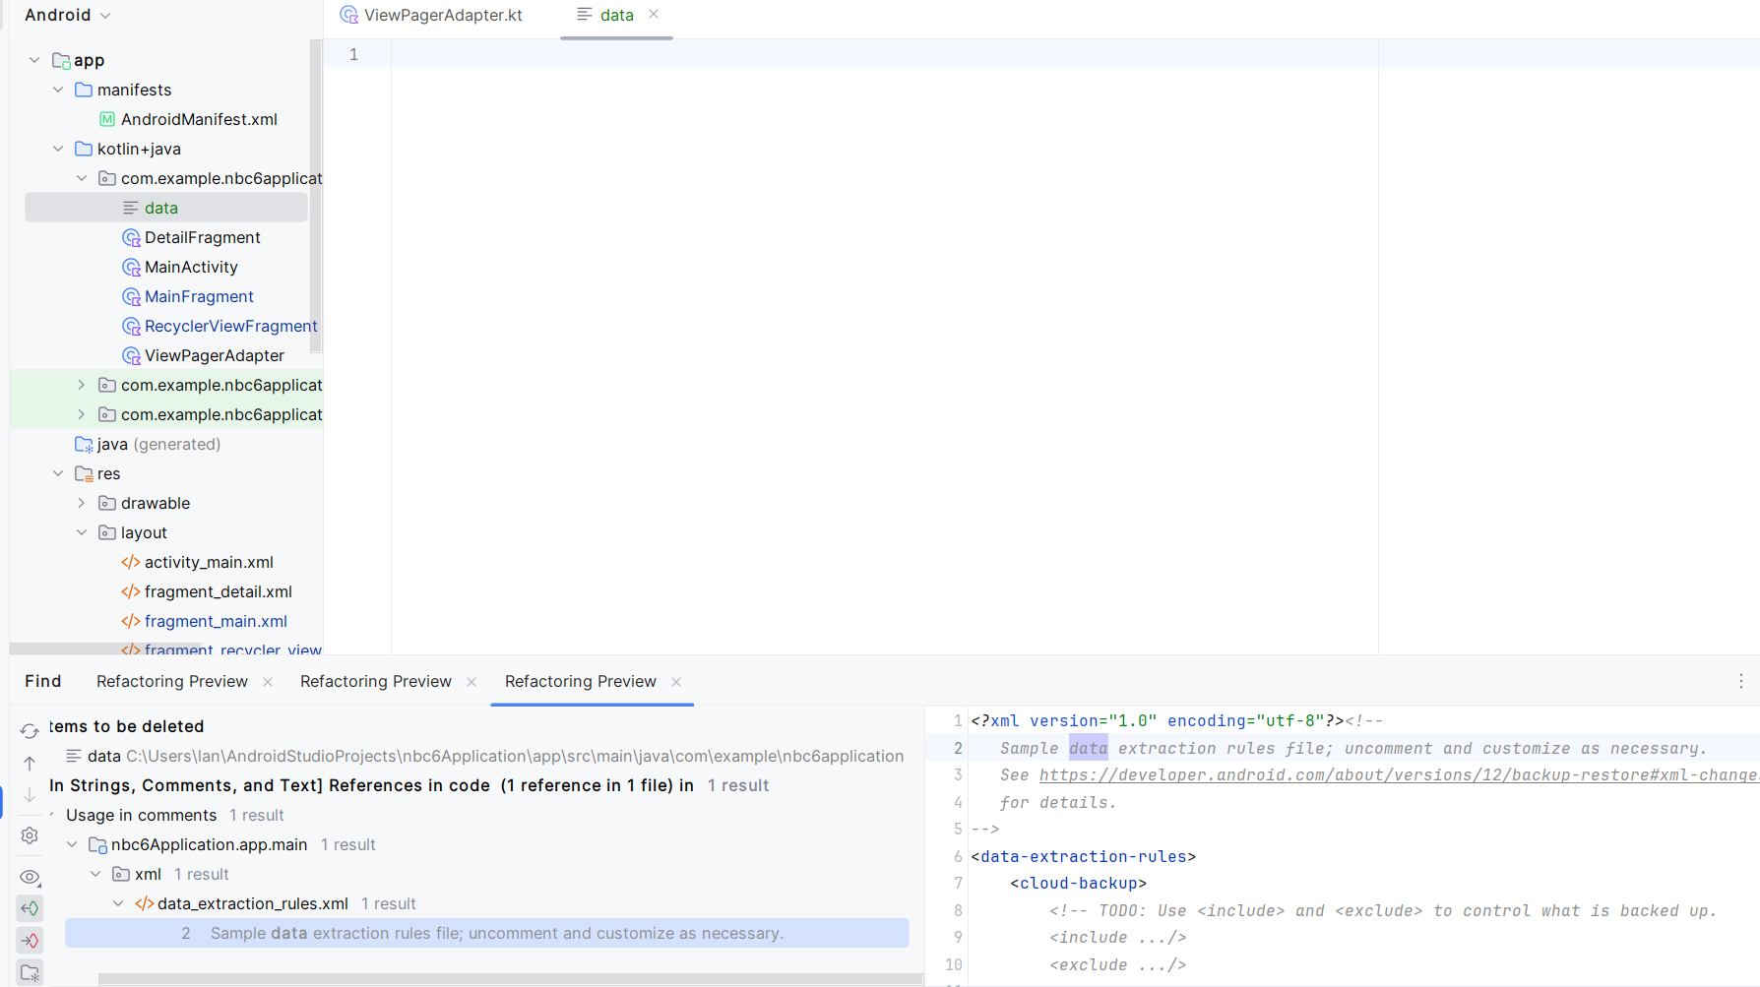Click the MainActivity Kotlin class icon
Image resolution: width=1760 pixels, height=987 pixels.
pyautogui.click(x=131, y=268)
